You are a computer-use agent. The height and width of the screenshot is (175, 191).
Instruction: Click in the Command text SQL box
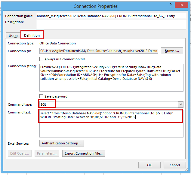pos(111,124)
